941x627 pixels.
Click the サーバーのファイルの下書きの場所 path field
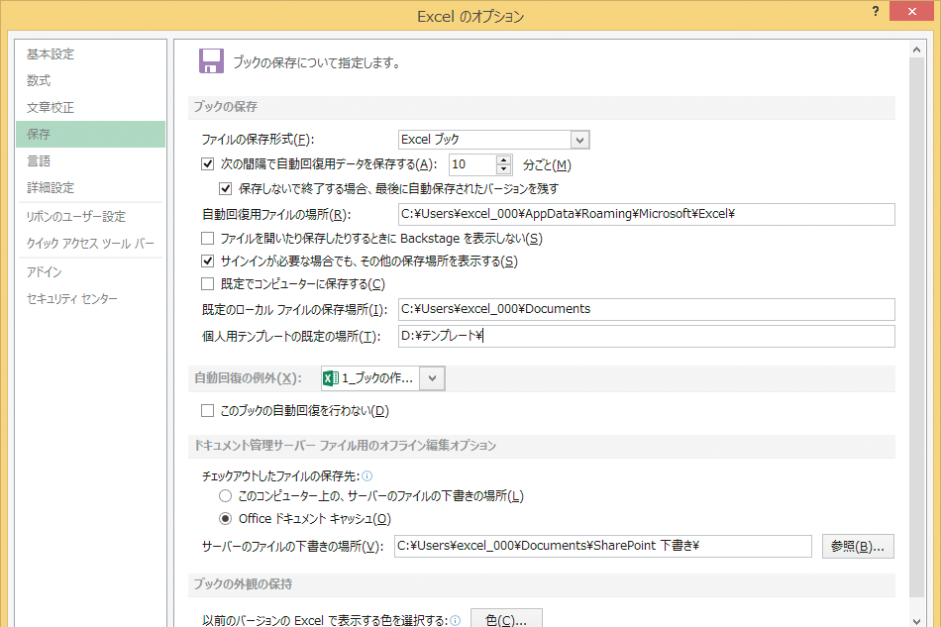(603, 546)
